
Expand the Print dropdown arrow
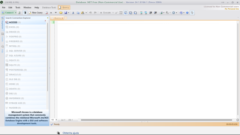click(x=164, y=13)
